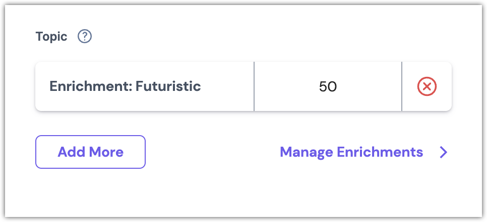Viewport: 487px width, 222px height.
Task: Click the Topic section label
Action: 51,37
